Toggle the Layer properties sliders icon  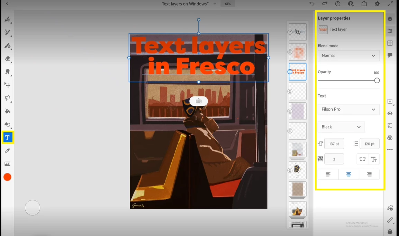tap(390, 31)
